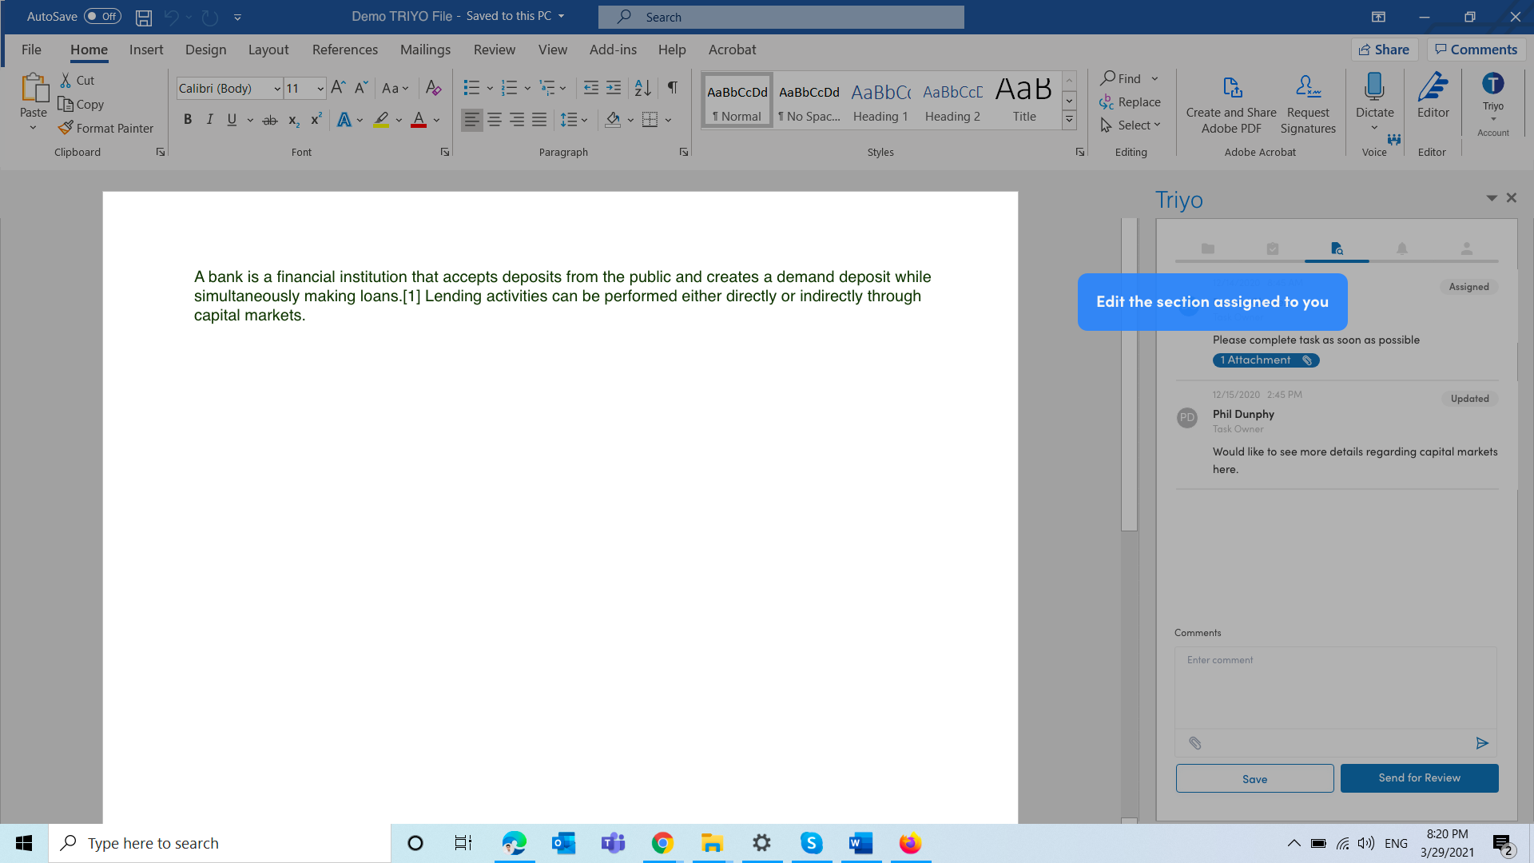Select the Format Painter tool
The image size is (1534, 863).
[105, 128]
